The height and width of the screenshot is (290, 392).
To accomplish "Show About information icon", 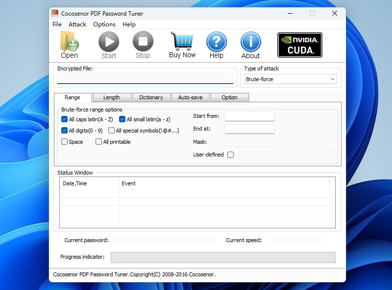I will click(x=251, y=45).
